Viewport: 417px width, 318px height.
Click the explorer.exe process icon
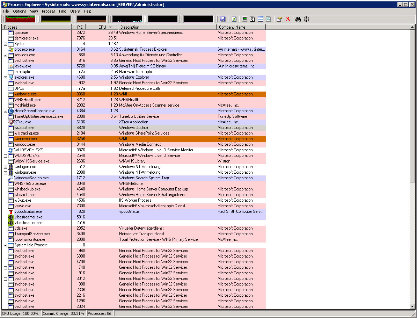[10, 78]
